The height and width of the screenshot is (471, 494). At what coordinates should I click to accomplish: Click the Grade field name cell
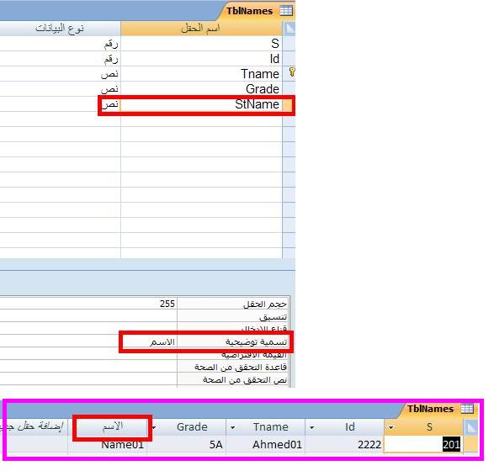point(201,89)
